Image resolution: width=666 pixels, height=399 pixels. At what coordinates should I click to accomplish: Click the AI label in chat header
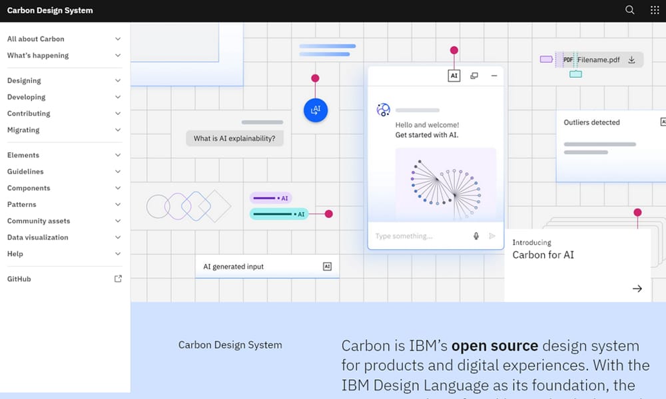[454, 76]
